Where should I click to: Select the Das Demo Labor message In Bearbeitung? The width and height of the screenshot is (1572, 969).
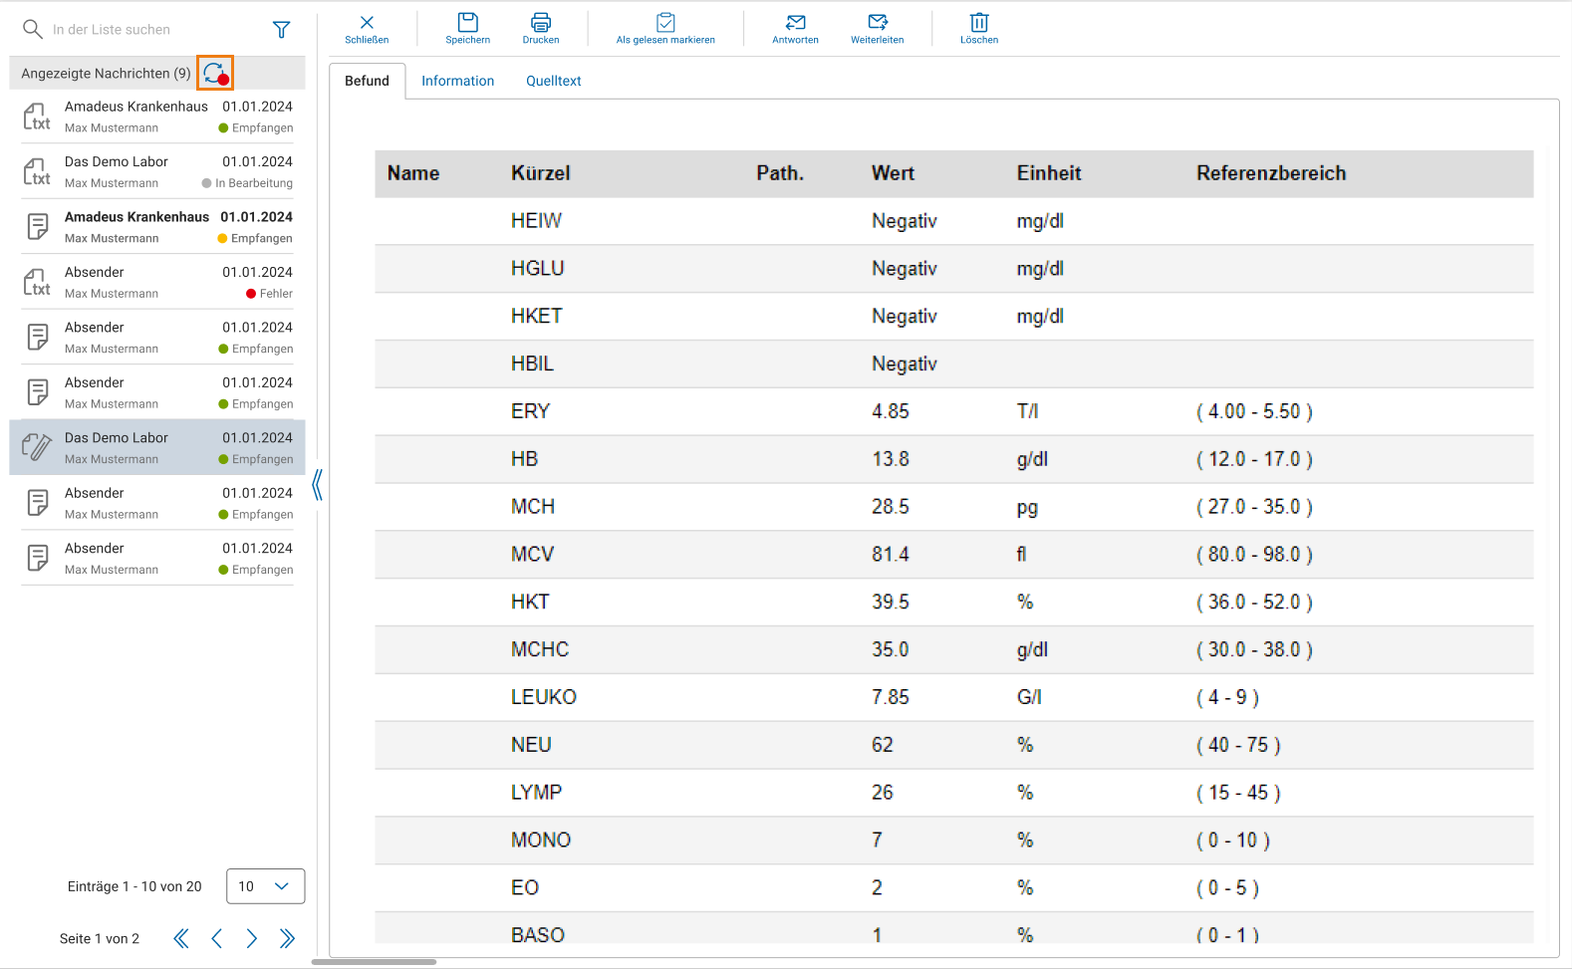click(157, 171)
